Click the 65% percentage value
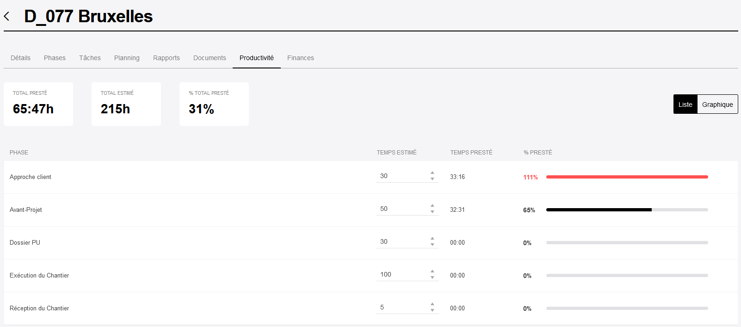Screen dimensions: 741x327 pos(529,210)
